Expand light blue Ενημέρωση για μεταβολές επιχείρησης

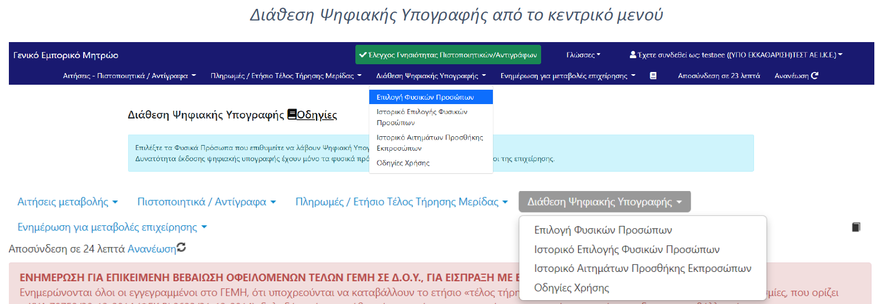click(112, 227)
